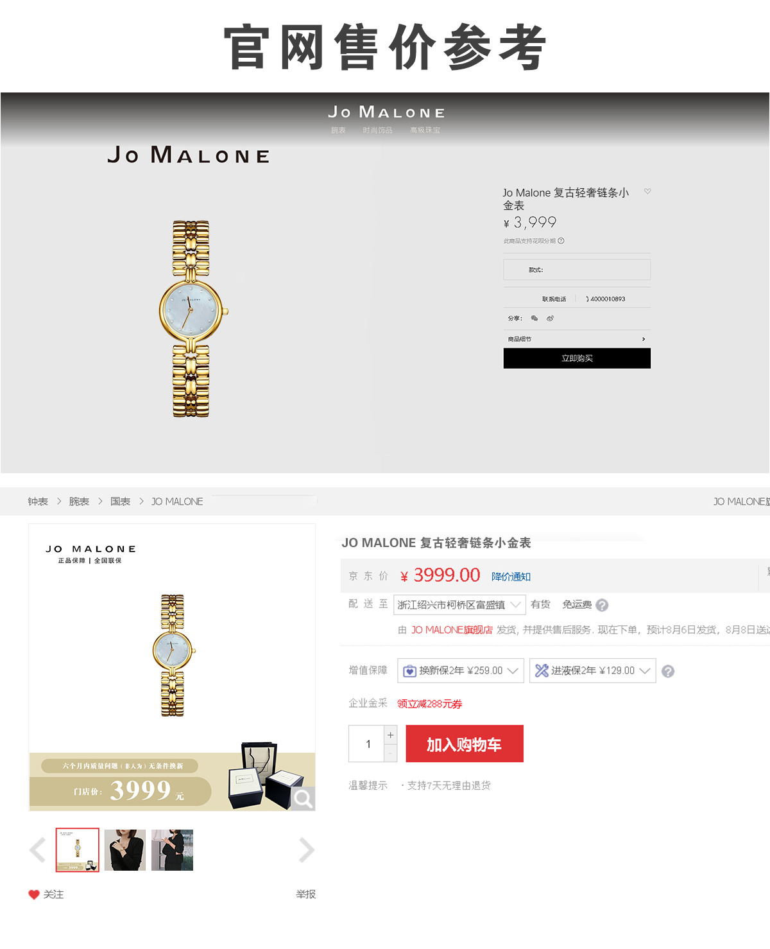Expand the 换新保2年 ¥259.00 dropdown
Image resolution: width=770 pixels, height=949 pixels.
coord(461,670)
